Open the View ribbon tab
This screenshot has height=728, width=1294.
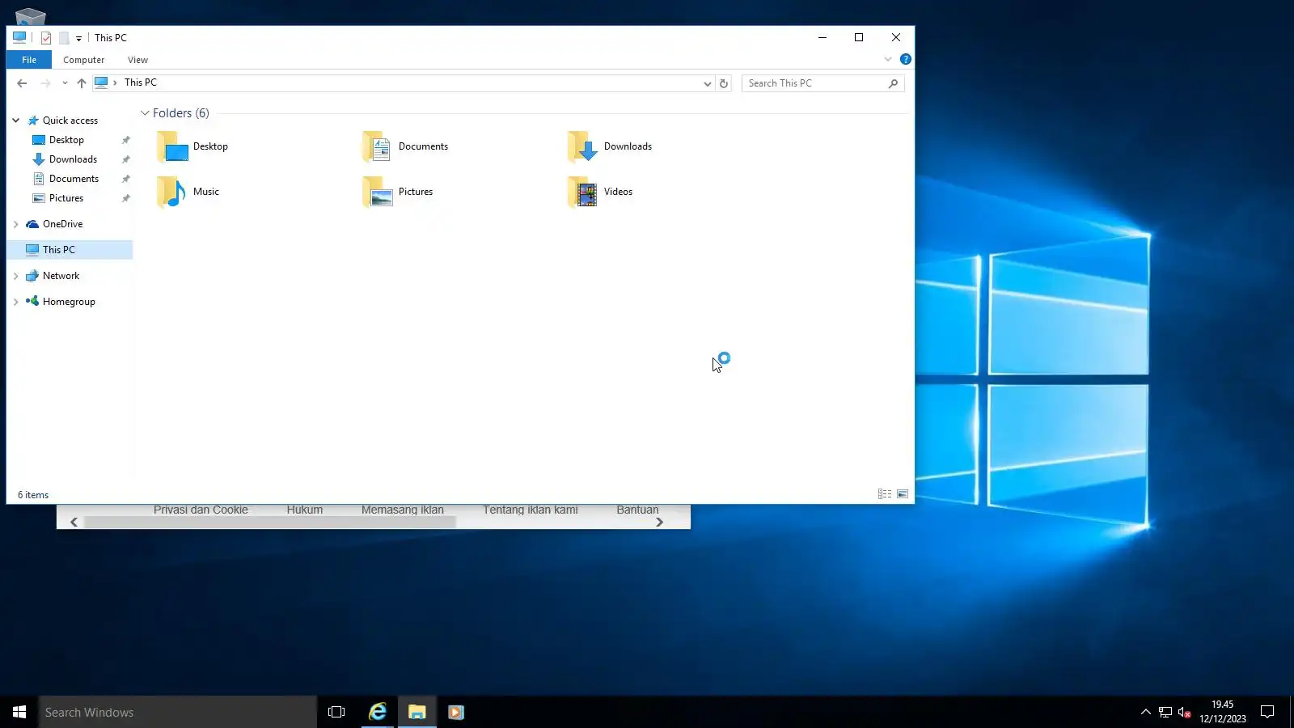coord(137,60)
